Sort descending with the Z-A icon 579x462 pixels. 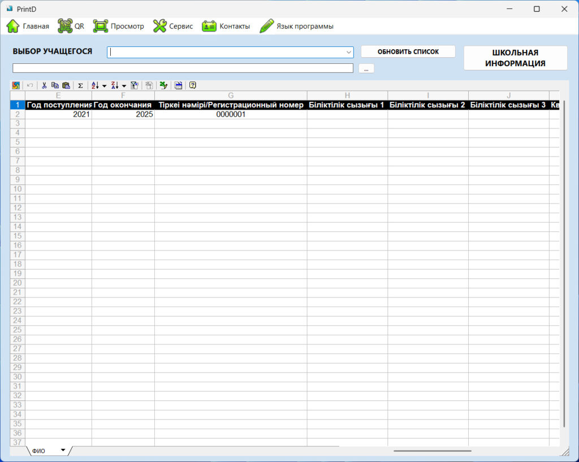115,86
